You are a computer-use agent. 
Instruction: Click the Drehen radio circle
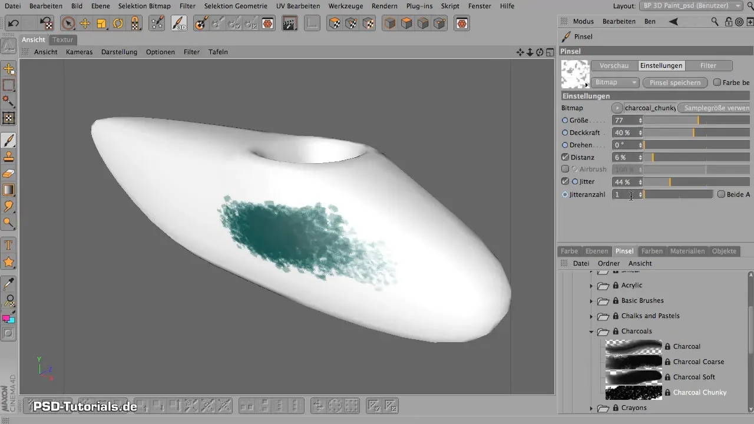click(x=565, y=145)
